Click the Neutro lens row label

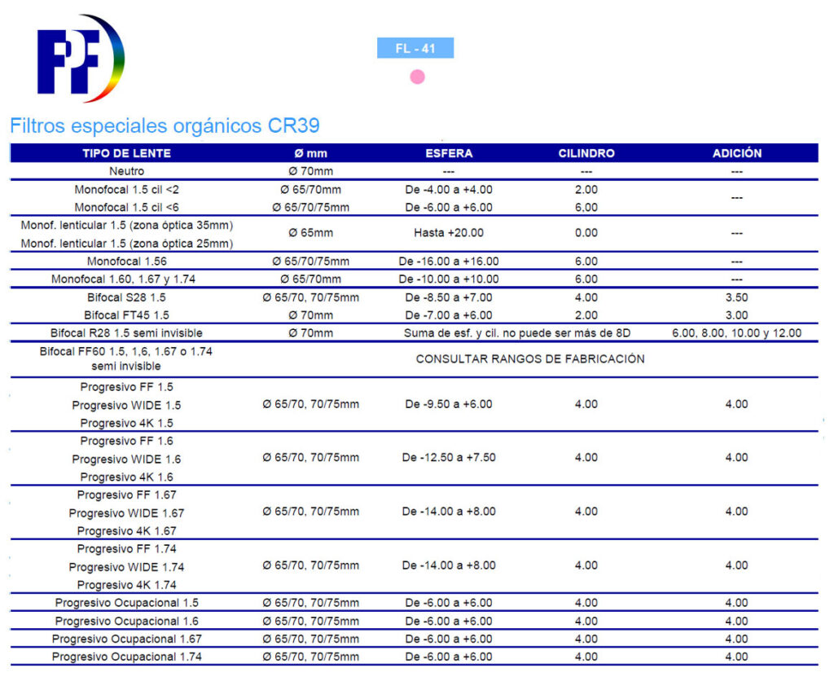126,171
